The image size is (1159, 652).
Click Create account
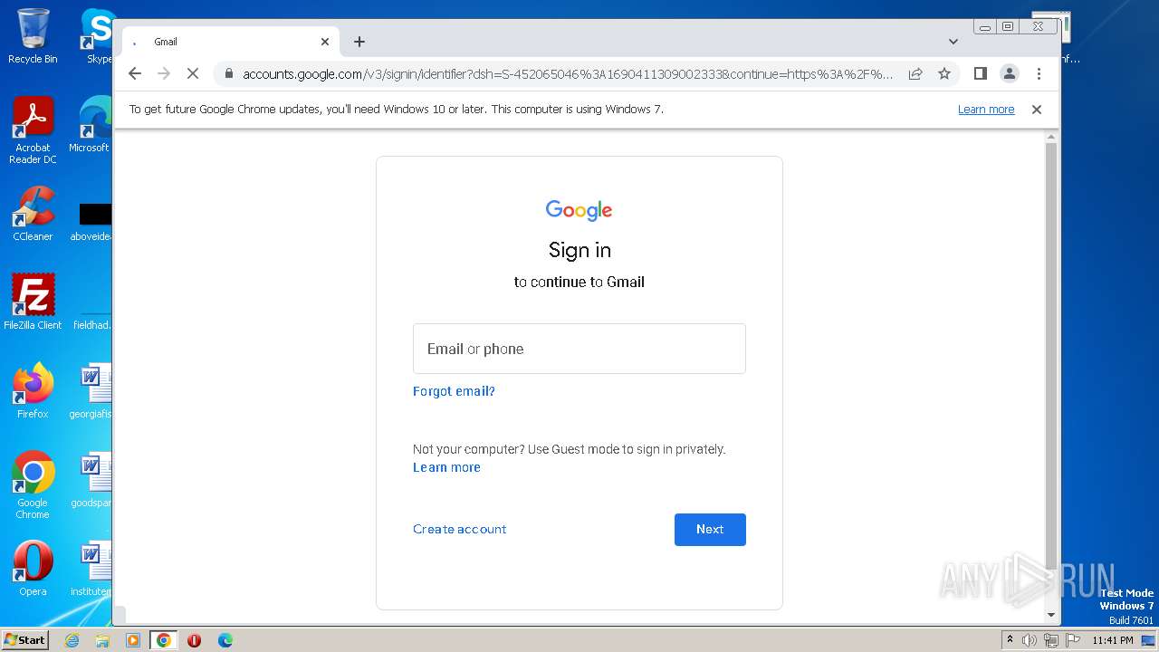click(459, 529)
